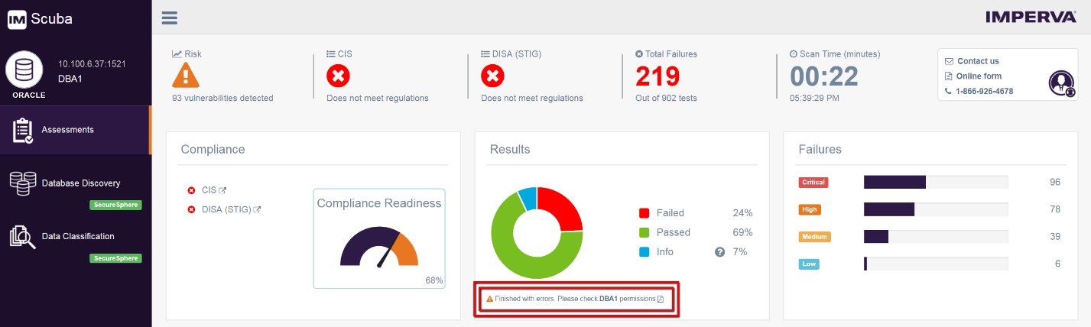Open the Assessments sidebar item

76,130
